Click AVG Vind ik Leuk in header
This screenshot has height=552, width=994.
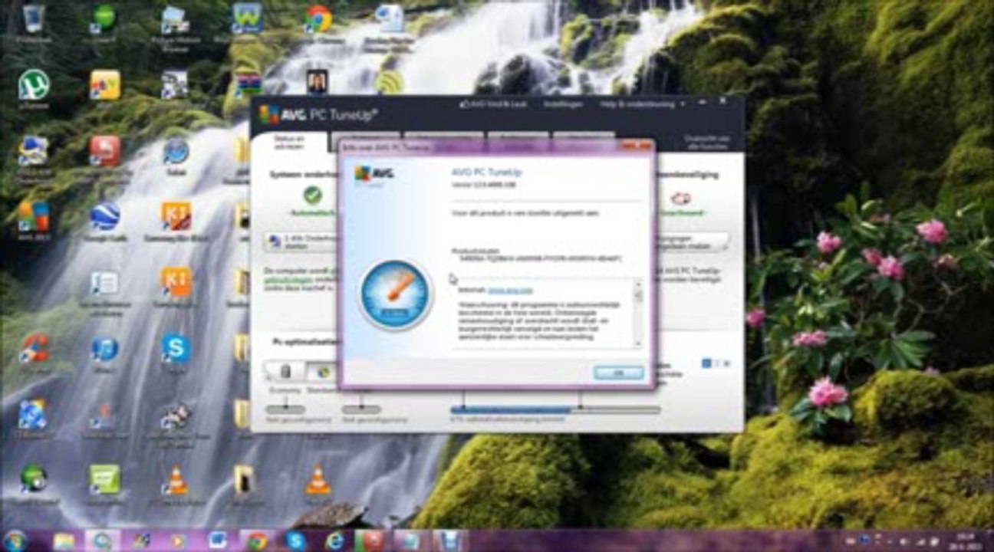(x=492, y=103)
